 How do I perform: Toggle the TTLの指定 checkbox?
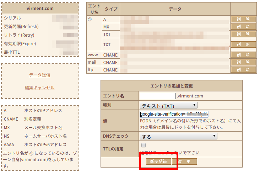tap(144, 145)
